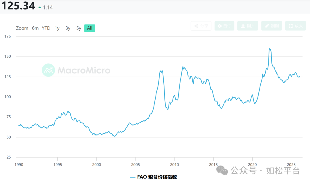Download the chart image (图片)
Screen dimensions: 310x183
coord(248,26)
